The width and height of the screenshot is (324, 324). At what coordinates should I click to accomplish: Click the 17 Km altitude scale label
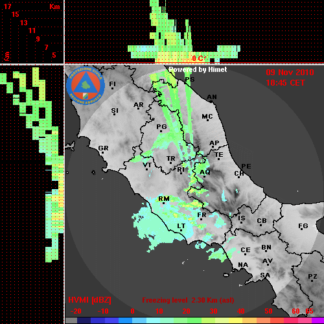8,6
